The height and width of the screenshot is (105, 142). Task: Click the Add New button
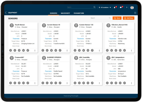[x=129, y=18]
